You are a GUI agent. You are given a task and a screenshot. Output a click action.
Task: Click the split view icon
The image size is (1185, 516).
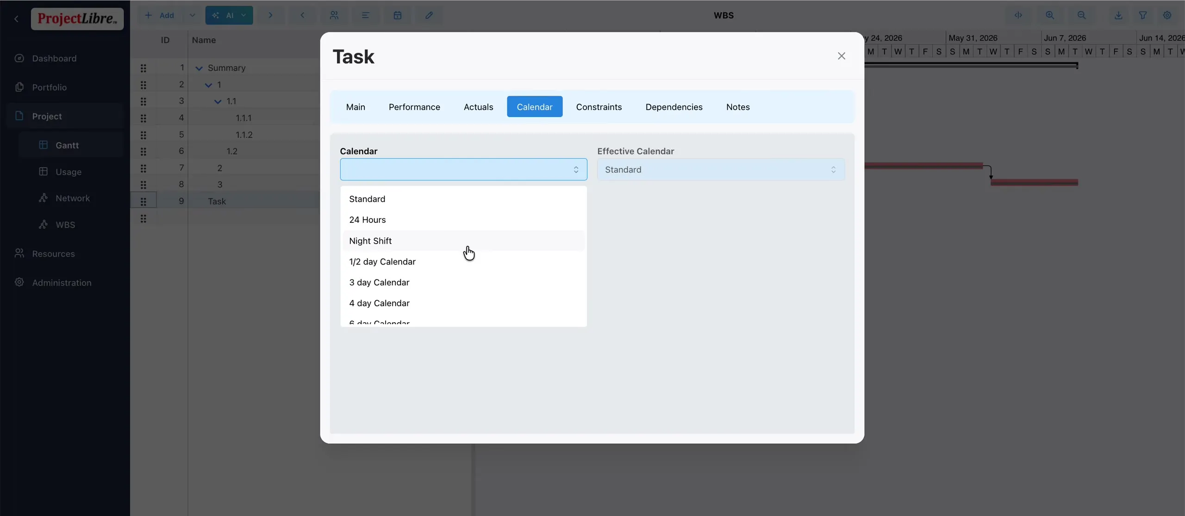coord(1018,15)
